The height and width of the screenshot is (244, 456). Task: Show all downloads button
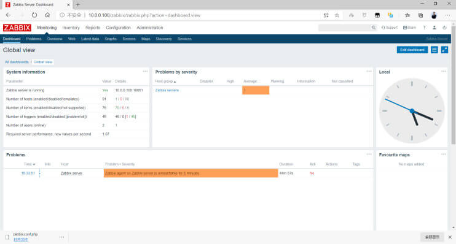coord(432,237)
